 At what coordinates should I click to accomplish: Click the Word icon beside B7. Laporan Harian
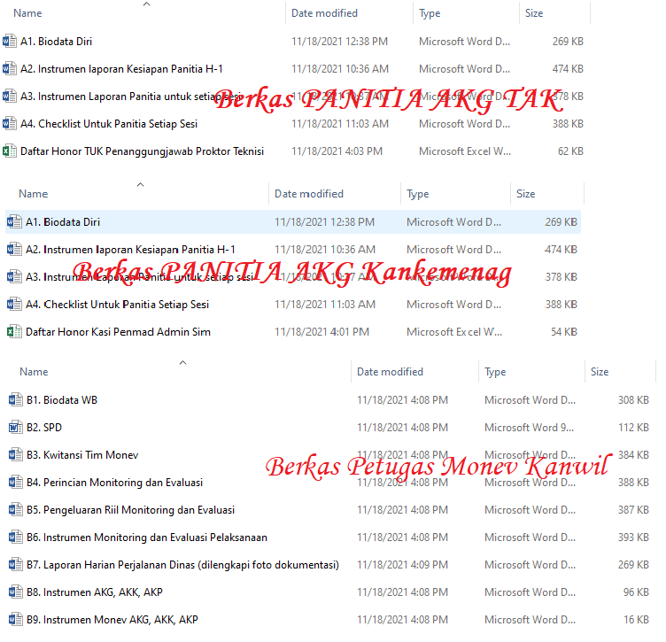tap(16, 565)
